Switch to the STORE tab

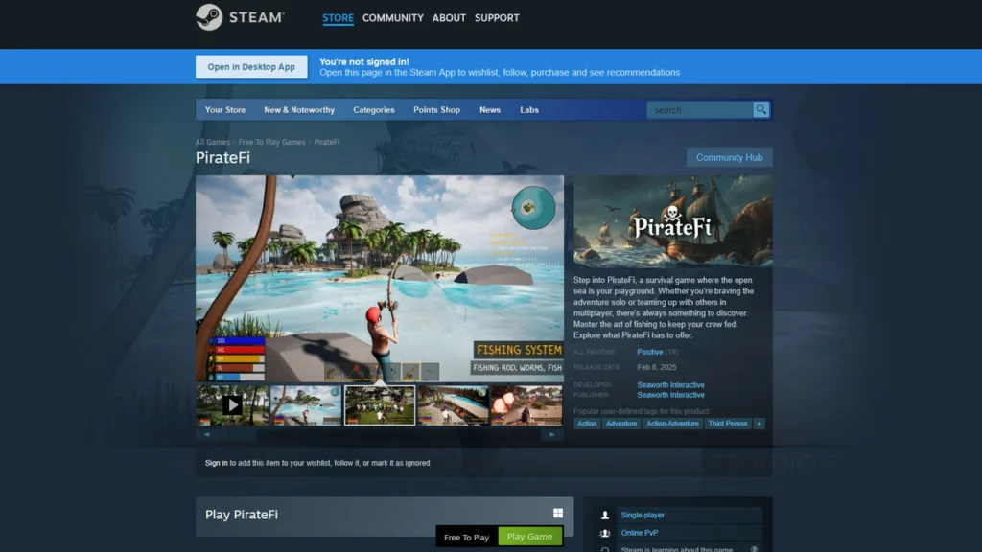point(338,17)
